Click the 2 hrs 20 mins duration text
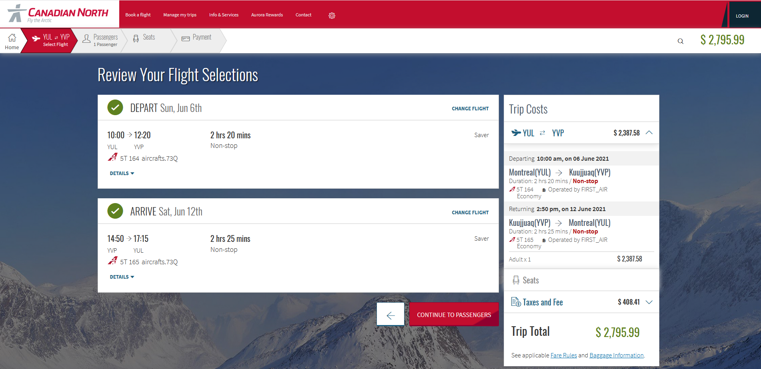The width and height of the screenshot is (761, 369). [230, 135]
